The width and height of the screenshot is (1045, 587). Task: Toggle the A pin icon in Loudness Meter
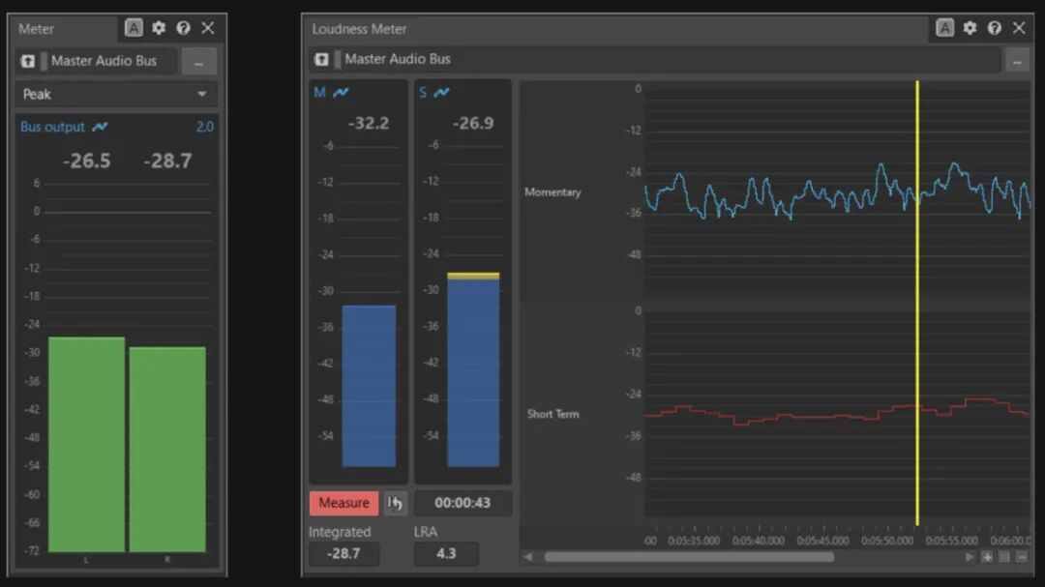pos(944,28)
